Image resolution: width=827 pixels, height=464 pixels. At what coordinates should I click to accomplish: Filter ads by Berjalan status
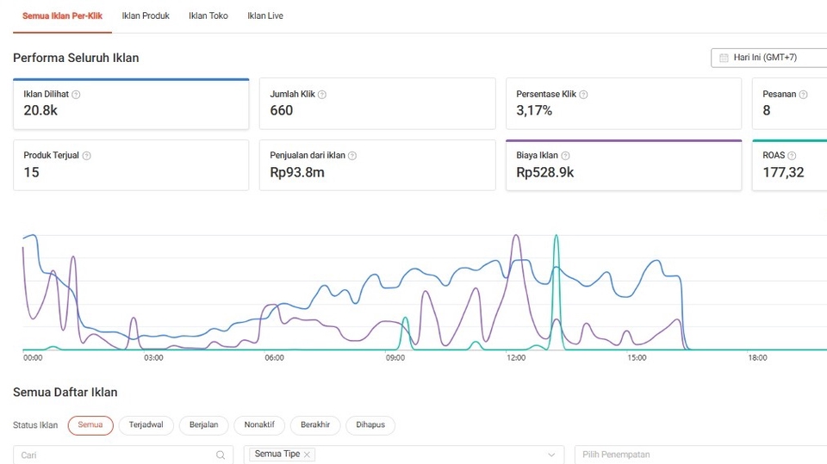click(203, 425)
